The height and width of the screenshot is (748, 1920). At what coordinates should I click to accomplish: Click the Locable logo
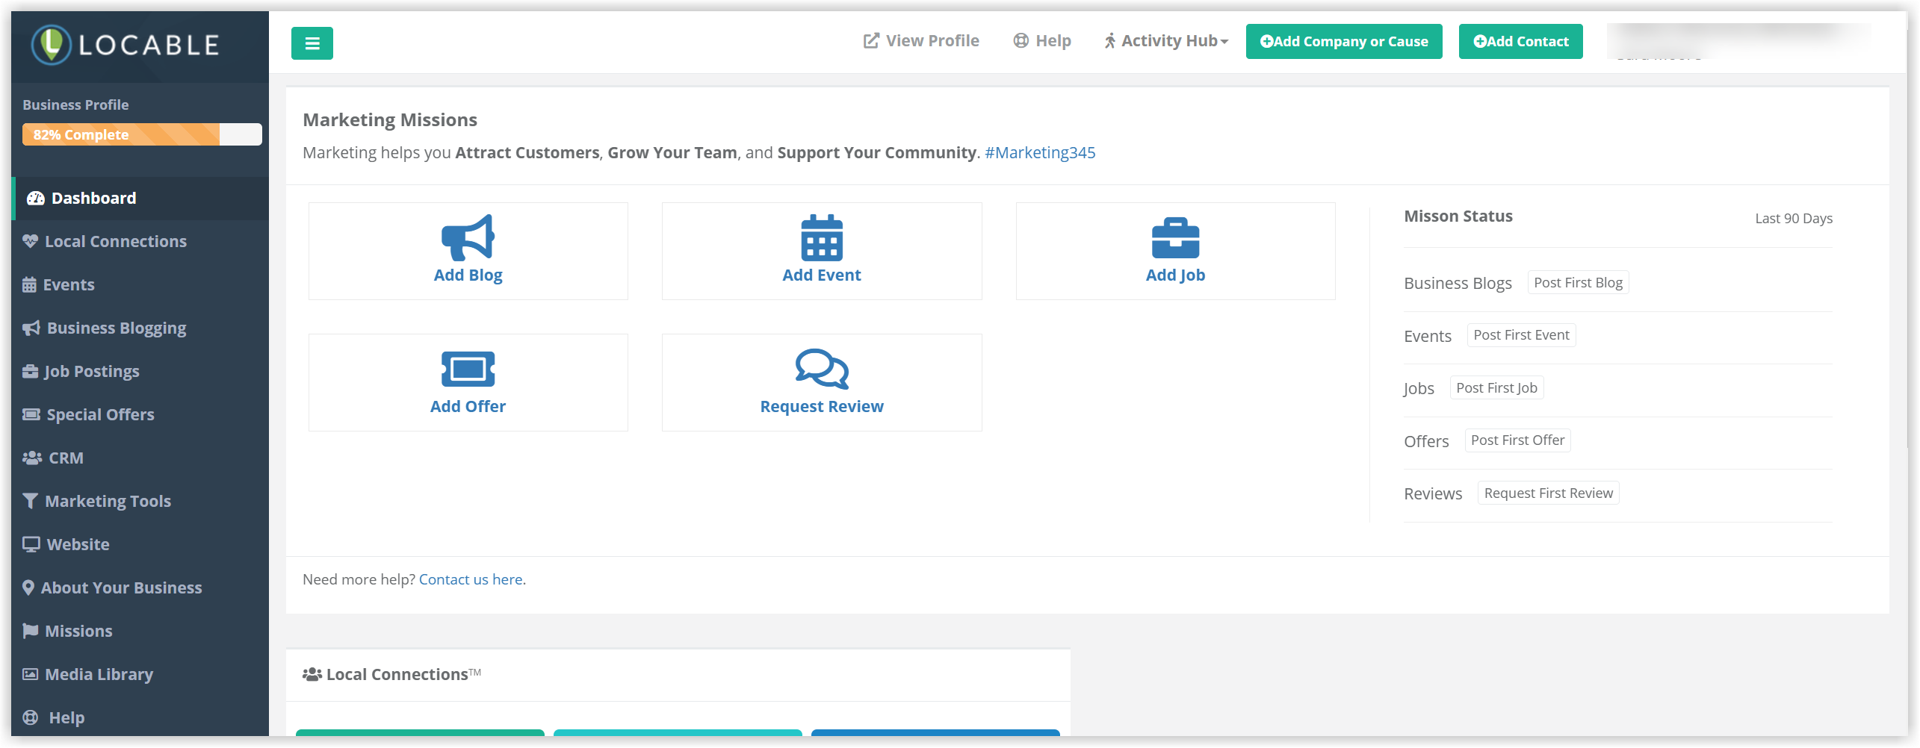pyautogui.click(x=126, y=45)
